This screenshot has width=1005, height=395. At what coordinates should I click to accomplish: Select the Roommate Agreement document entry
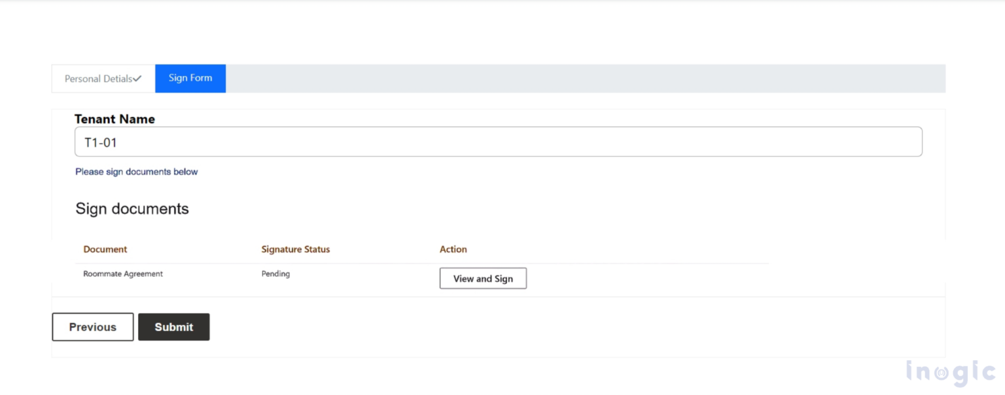point(123,274)
